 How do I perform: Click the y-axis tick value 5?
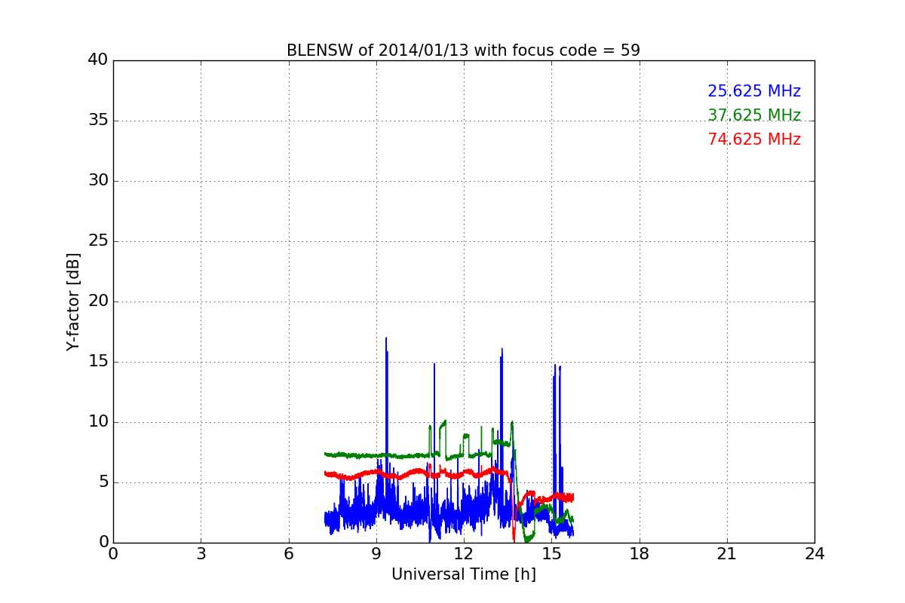[103, 482]
